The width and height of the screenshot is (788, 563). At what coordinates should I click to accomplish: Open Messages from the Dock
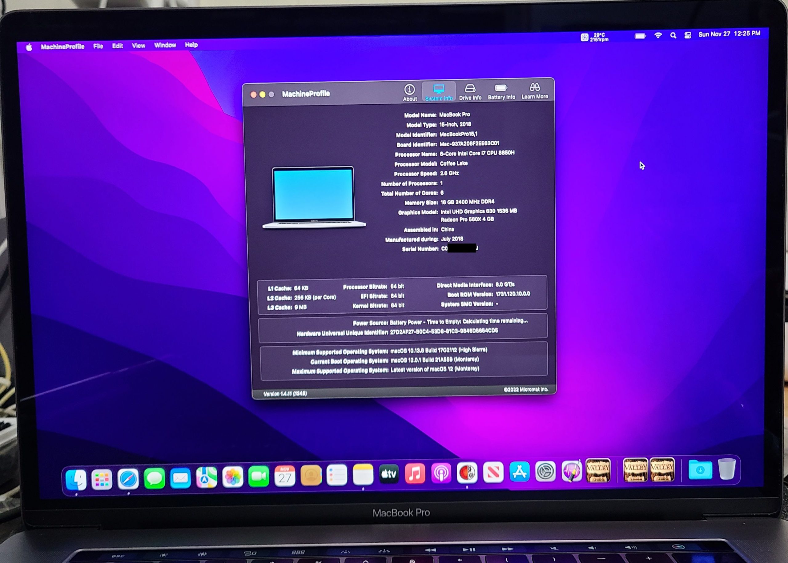pyautogui.click(x=154, y=478)
